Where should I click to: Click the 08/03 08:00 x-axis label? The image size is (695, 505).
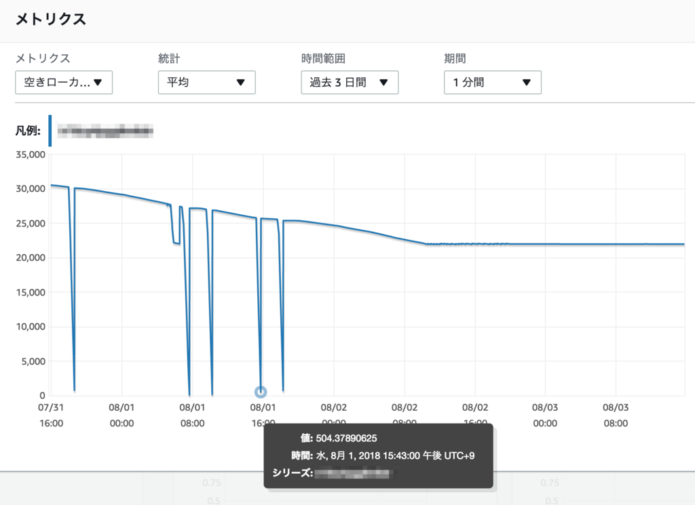(x=616, y=415)
